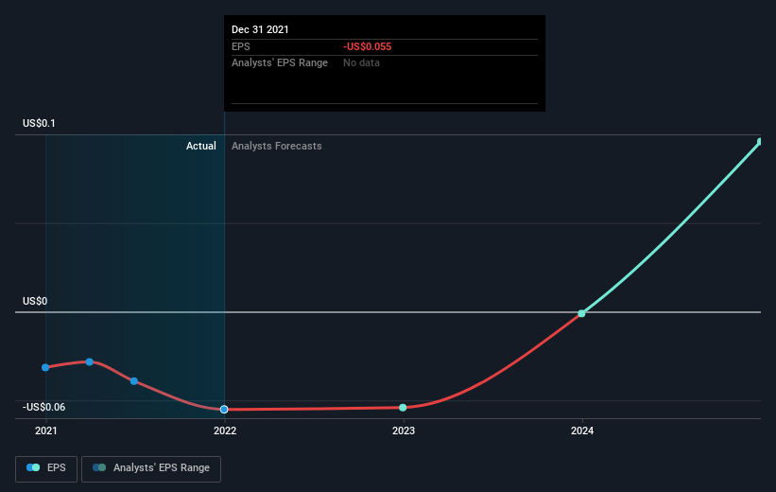Toggle the EPS legend button

pyautogui.click(x=46, y=468)
